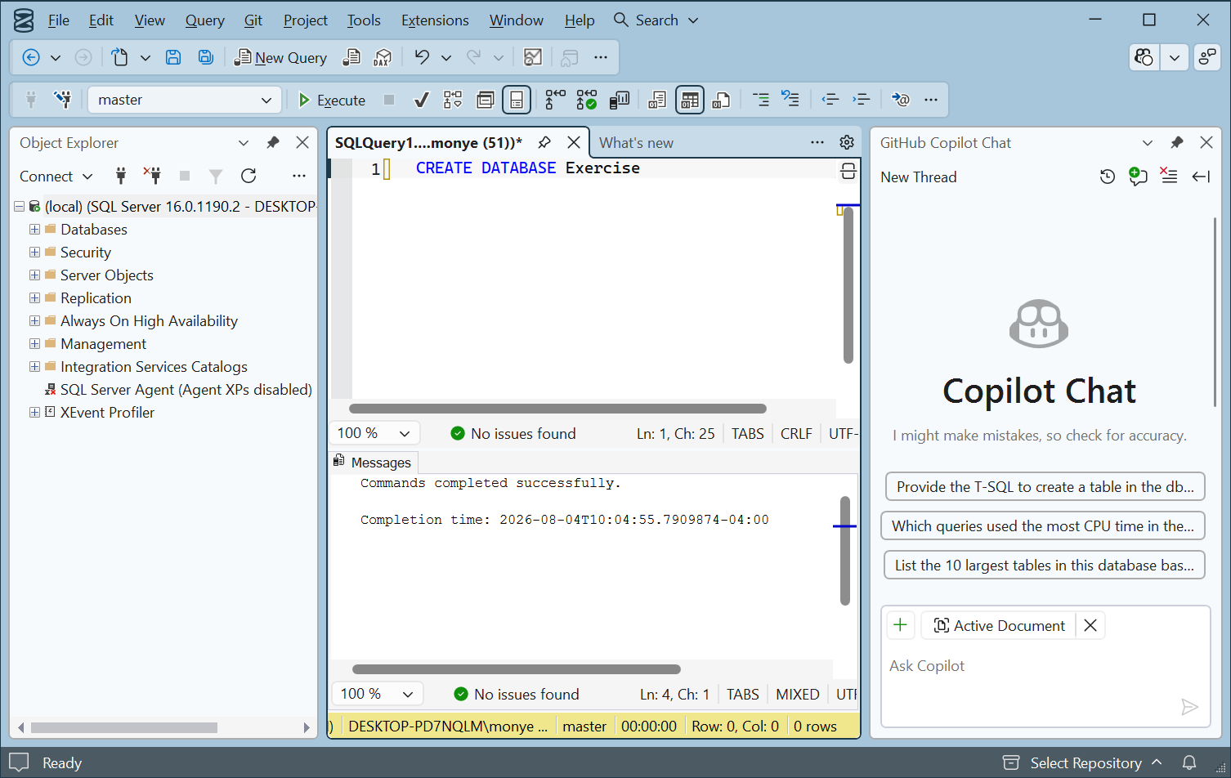
Task: Open the Activity Monitor icon
Action: tap(533, 57)
